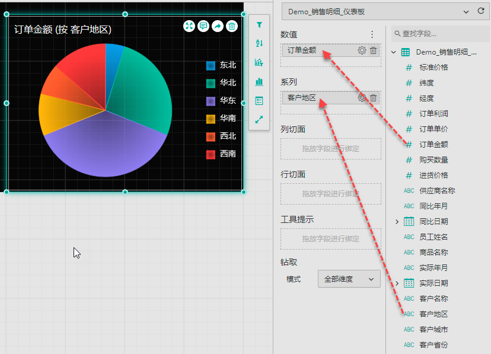This screenshot has width=491, height=354.
Task: Click the 华东 purple legend swatch
Action: pyautogui.click(x=211, y=101)
